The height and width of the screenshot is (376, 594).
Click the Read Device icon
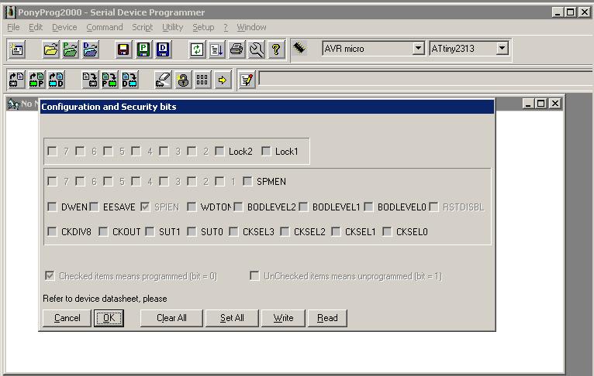tap(16, 80)
